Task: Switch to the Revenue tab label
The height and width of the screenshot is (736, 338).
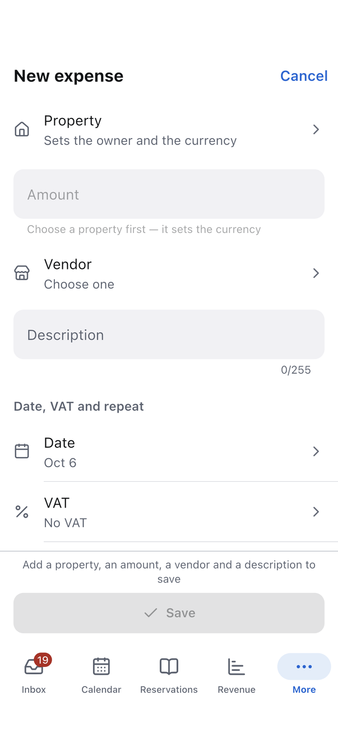Action: (x=237, y=689)
